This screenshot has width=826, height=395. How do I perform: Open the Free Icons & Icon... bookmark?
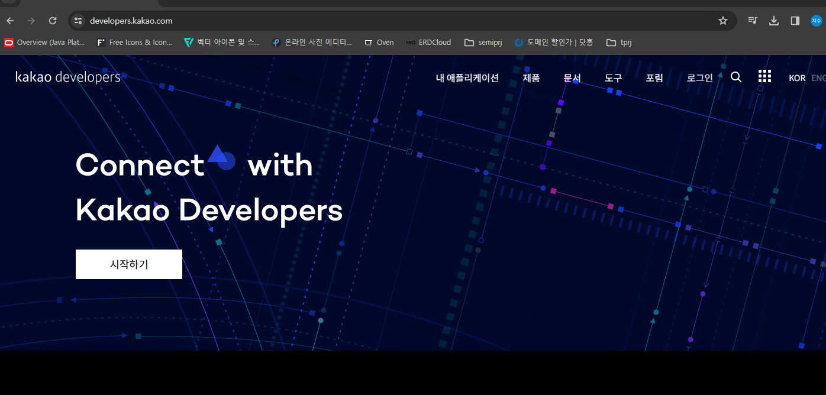pos(134,43)
